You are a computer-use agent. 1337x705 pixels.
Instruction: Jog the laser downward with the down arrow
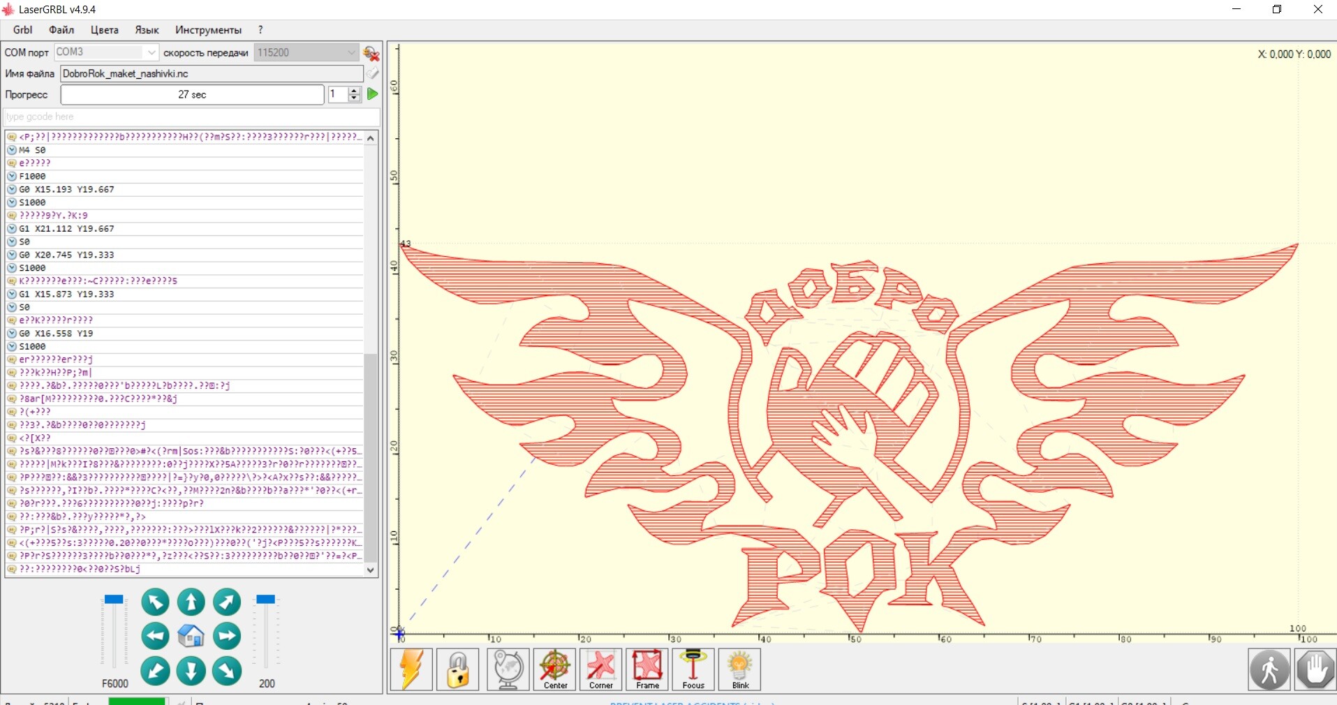click(191, 671)
